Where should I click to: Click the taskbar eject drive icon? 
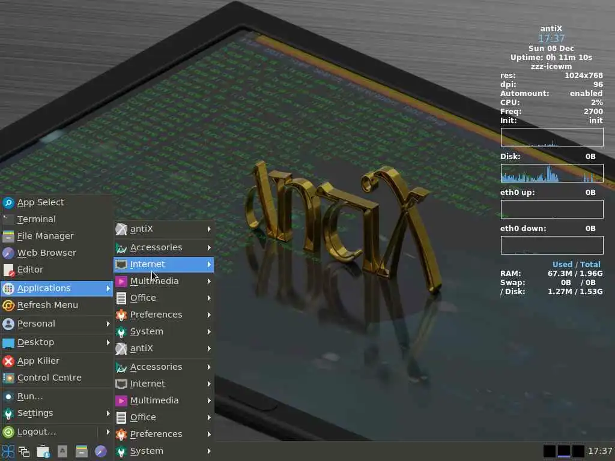(x=62, y=451)
